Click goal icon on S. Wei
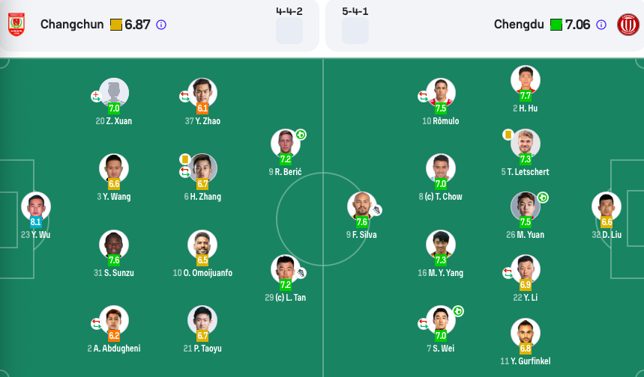The image size is (644, 377). click(458, 311)
